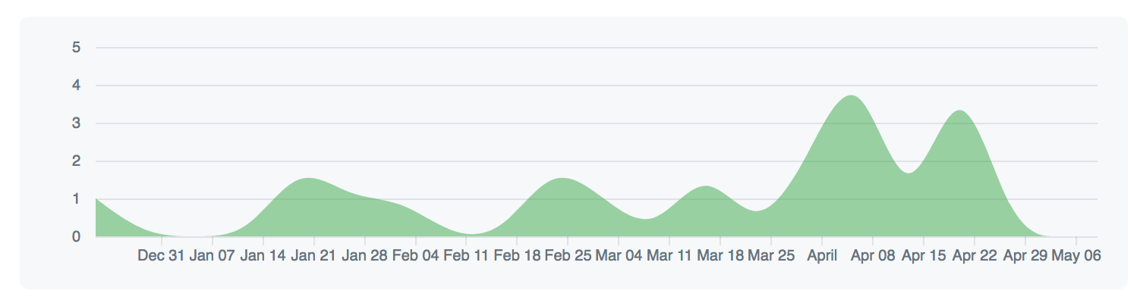Select the Mar 18 date label

coord(720,256)
